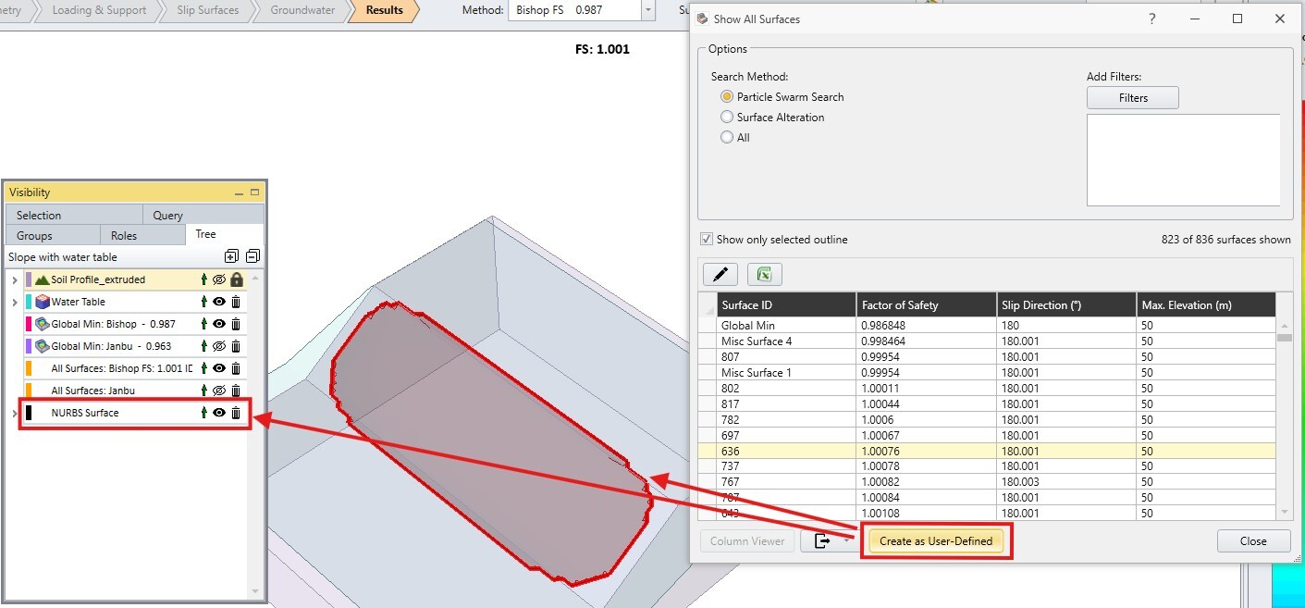Select the All search method radio button
The width and height of the screenshot is (1305, 608).
click(727, 138)
